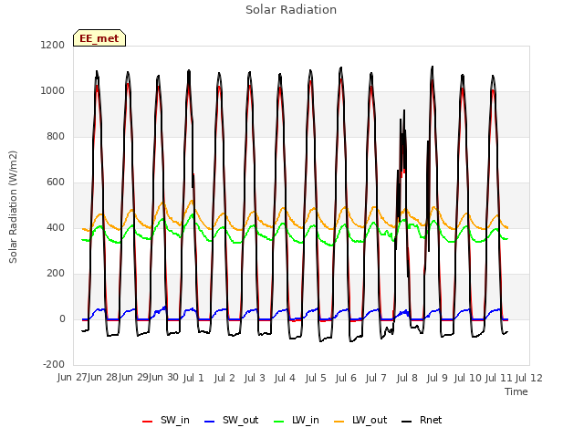
Task: Click the 0 y-axis tick label
Action: tap(62, 319)
